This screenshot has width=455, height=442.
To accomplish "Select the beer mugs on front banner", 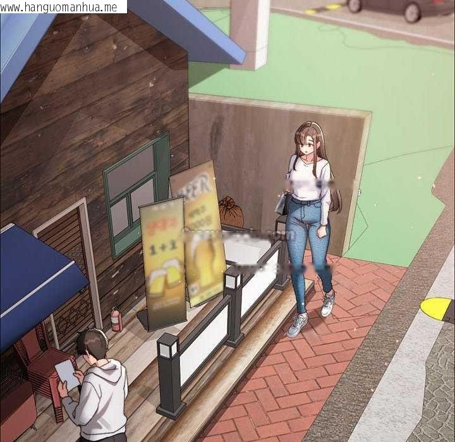I will pyautogui.click(x=164, y=275).
